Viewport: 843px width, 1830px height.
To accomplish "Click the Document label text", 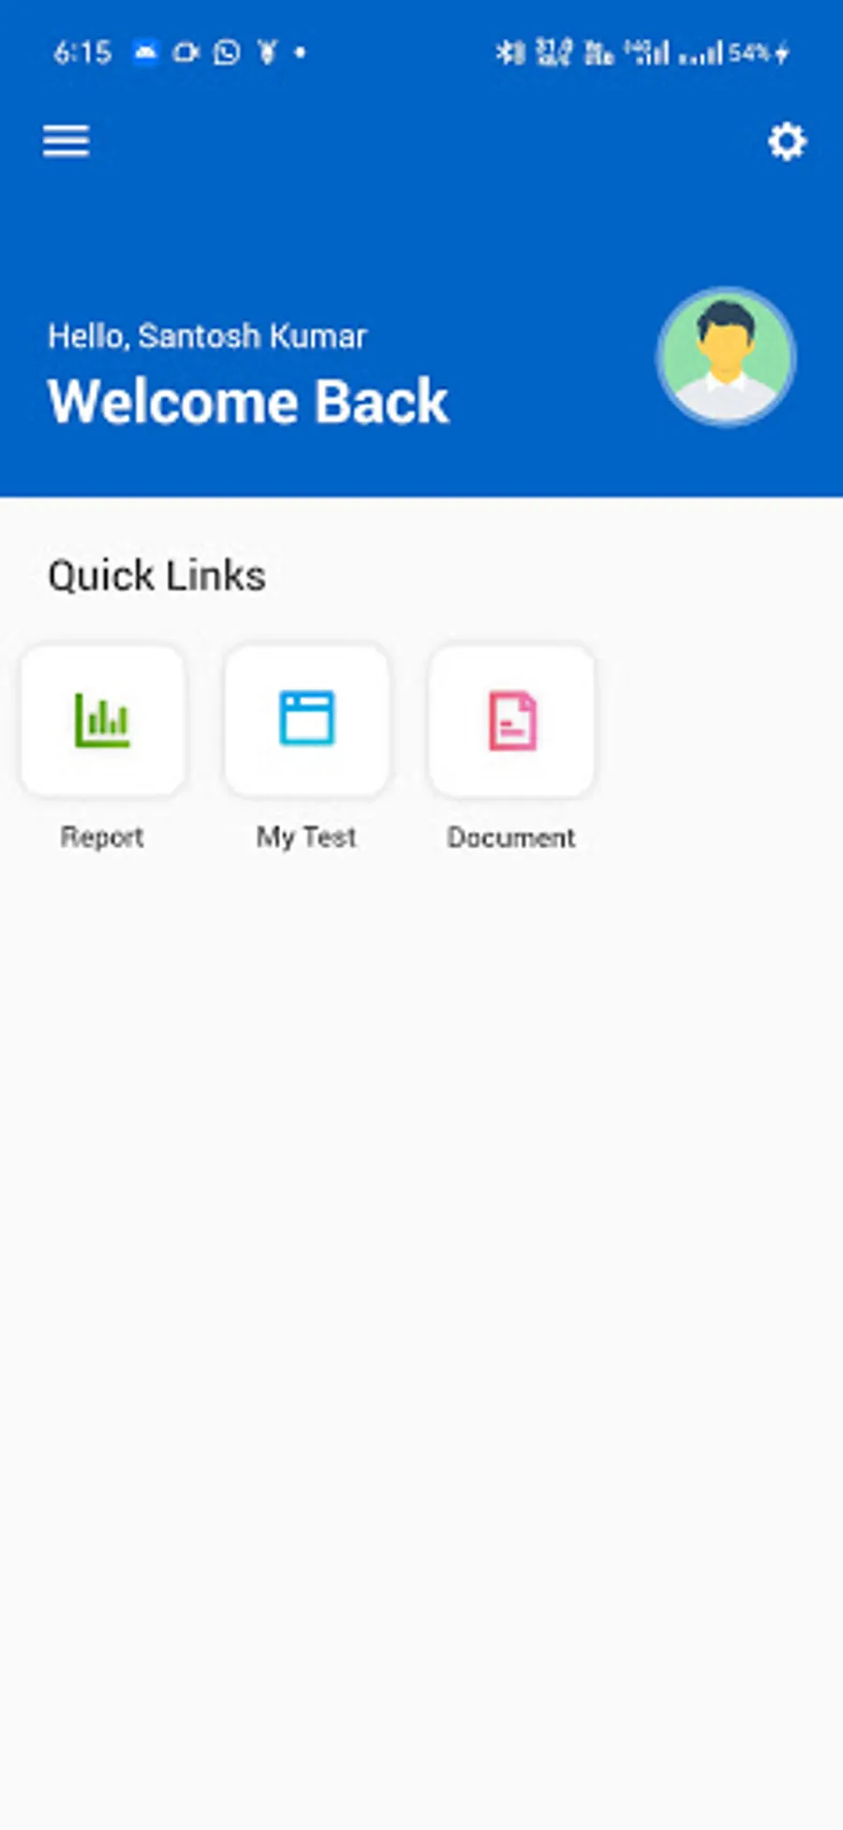I will pos(511,837).
